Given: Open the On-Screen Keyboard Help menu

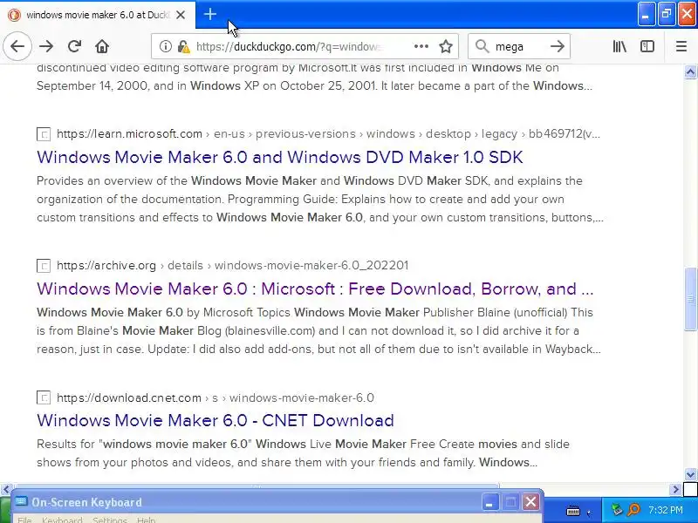Looking at the screenshot, I should (146, 520).
